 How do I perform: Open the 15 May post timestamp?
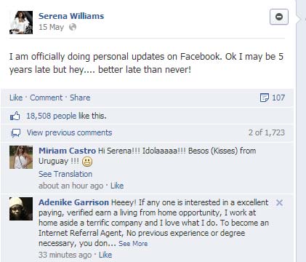pyautogui.click(x=51, y=27)
